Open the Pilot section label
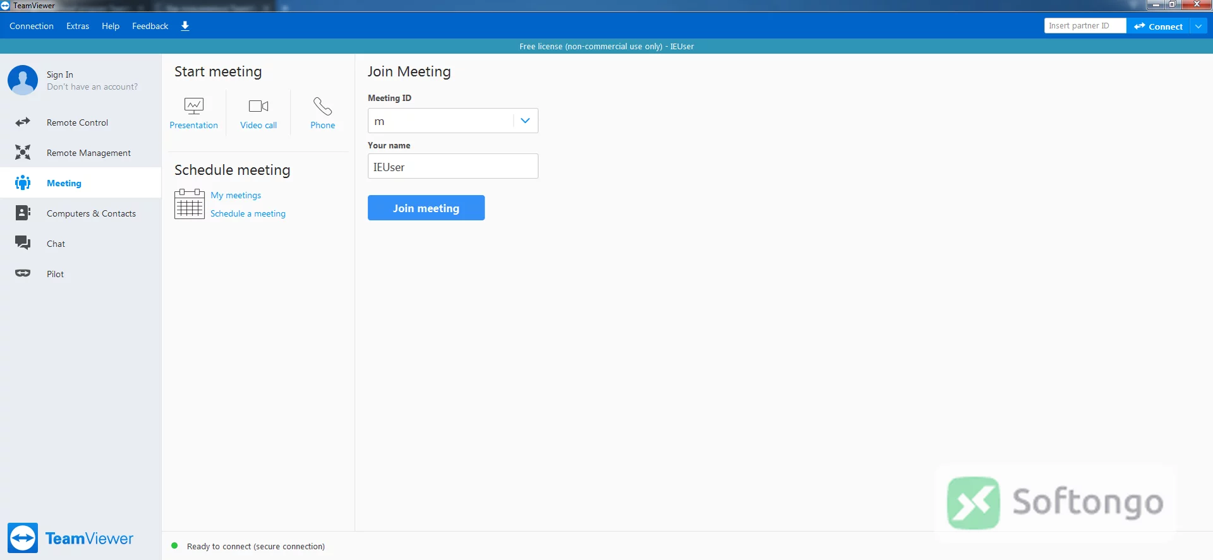This screenshot has height=560, width=1213. click(55, 274)
